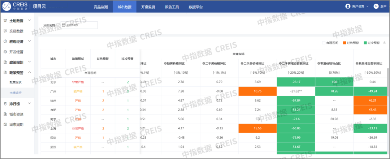Screen dimensions: 390x159
Task: Expand the 宏观经济 menu chevron
Action: (29, 41)
